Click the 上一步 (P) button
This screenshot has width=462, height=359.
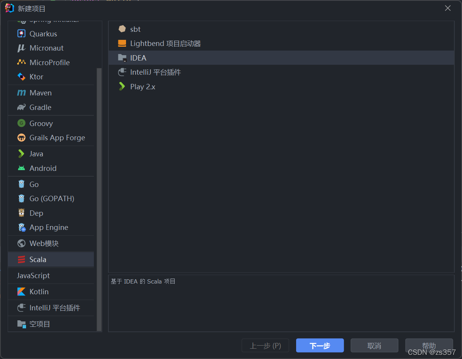(265, 346)
